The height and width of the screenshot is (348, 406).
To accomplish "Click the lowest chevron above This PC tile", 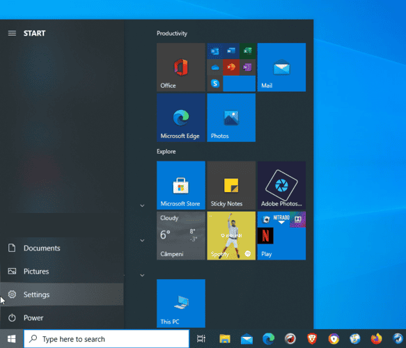I will pos(142,275).
